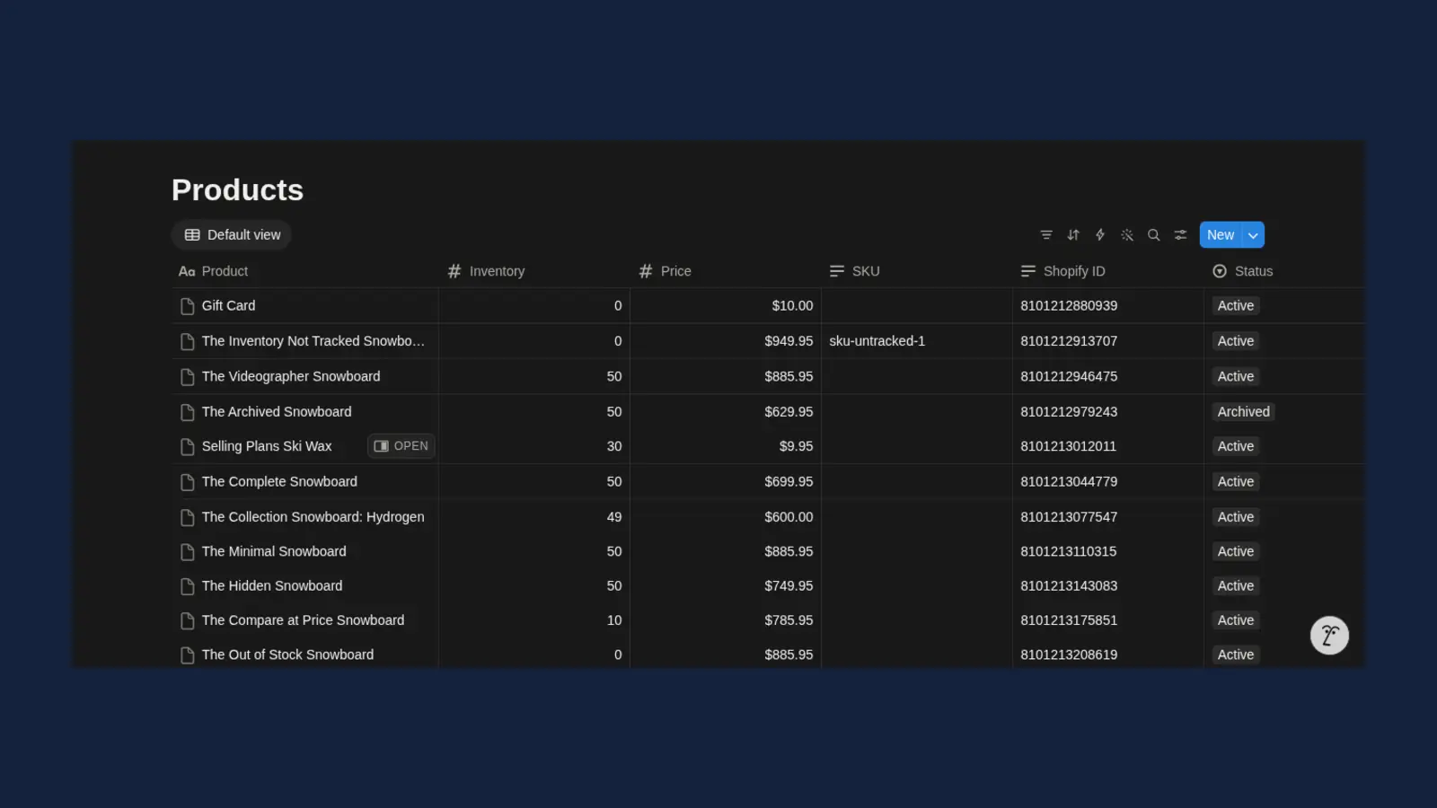Click the floating assistant face button

(1329, 636)
